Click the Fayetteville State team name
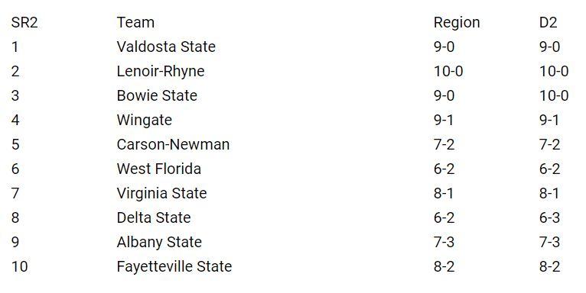The width and height of the screenshot is (586, 293). [x=174, y=267]
